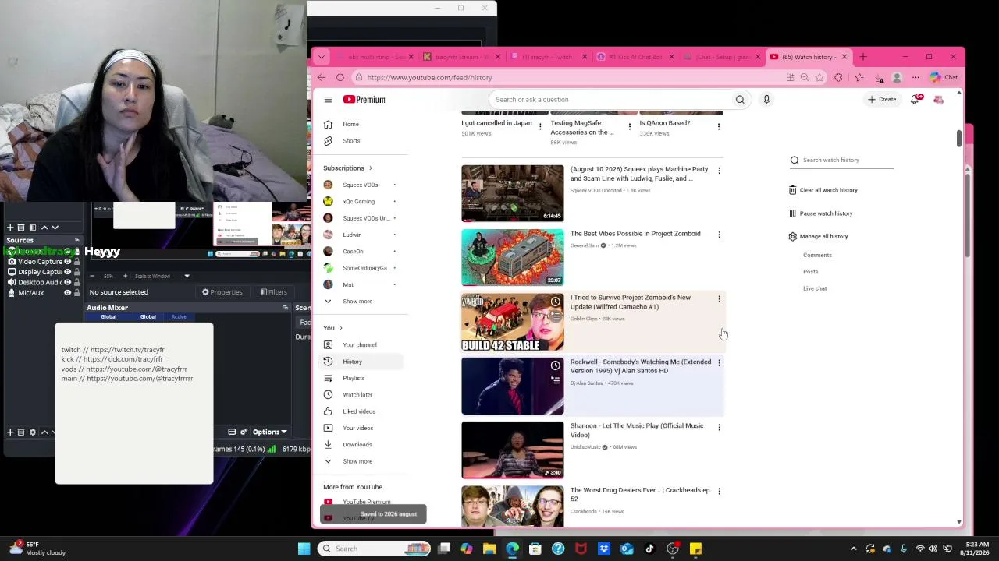This screenshot has width=999, height=561.
Task: Expand the Subscriptions section chevron
Action: click(x=370, y=168)
